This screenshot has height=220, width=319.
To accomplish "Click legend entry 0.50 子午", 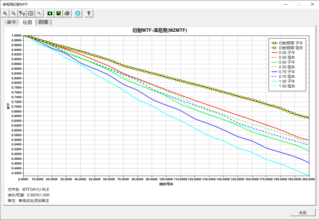I will coord(284,62).
